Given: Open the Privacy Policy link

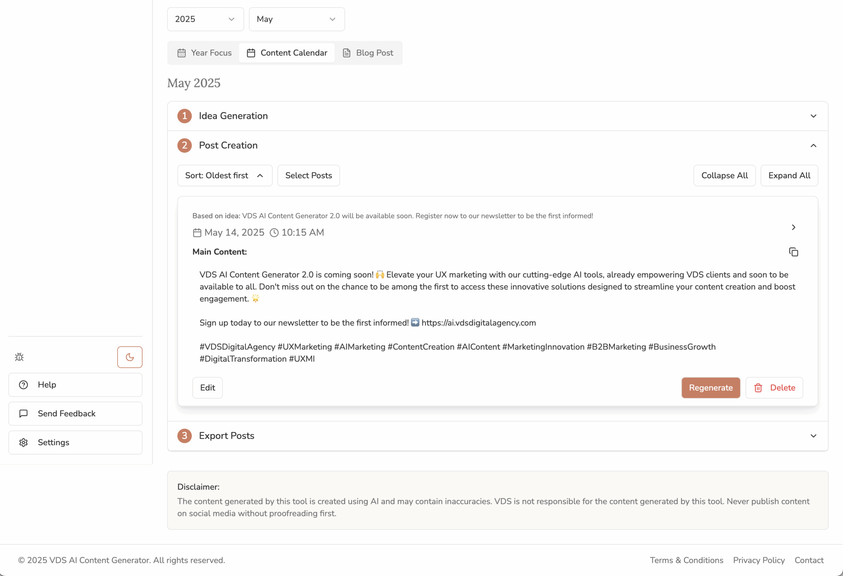Looking at the screenshot, I should tap(759, 561).
